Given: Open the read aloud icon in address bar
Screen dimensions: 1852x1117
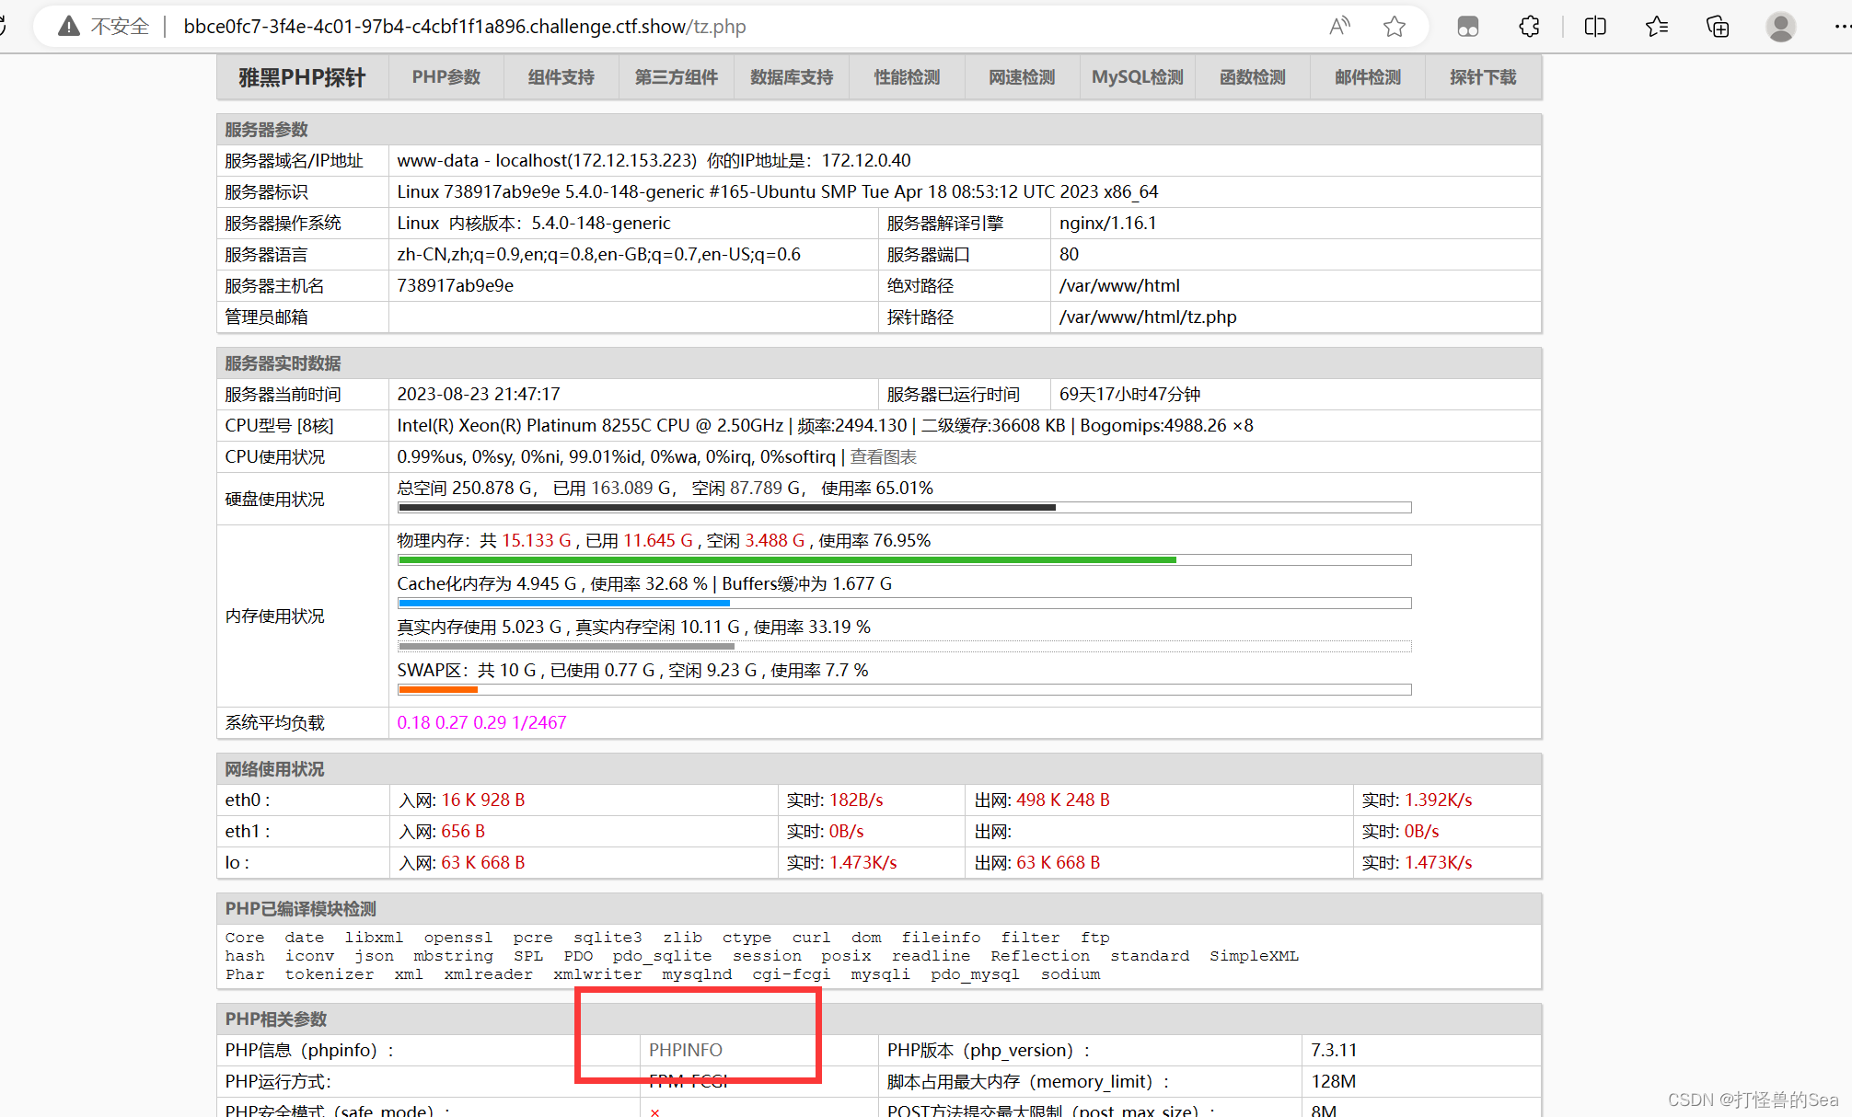Looking at the screenshot, I should click(x=1339, y=26).
